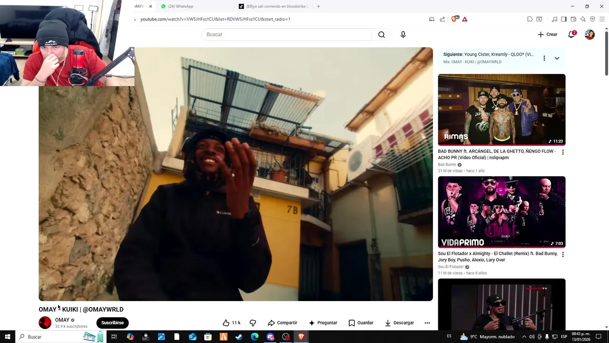The height and width of the screenshot is (343, 609).
Task: Start voice search with microphone icon
Action: (403, 34)
